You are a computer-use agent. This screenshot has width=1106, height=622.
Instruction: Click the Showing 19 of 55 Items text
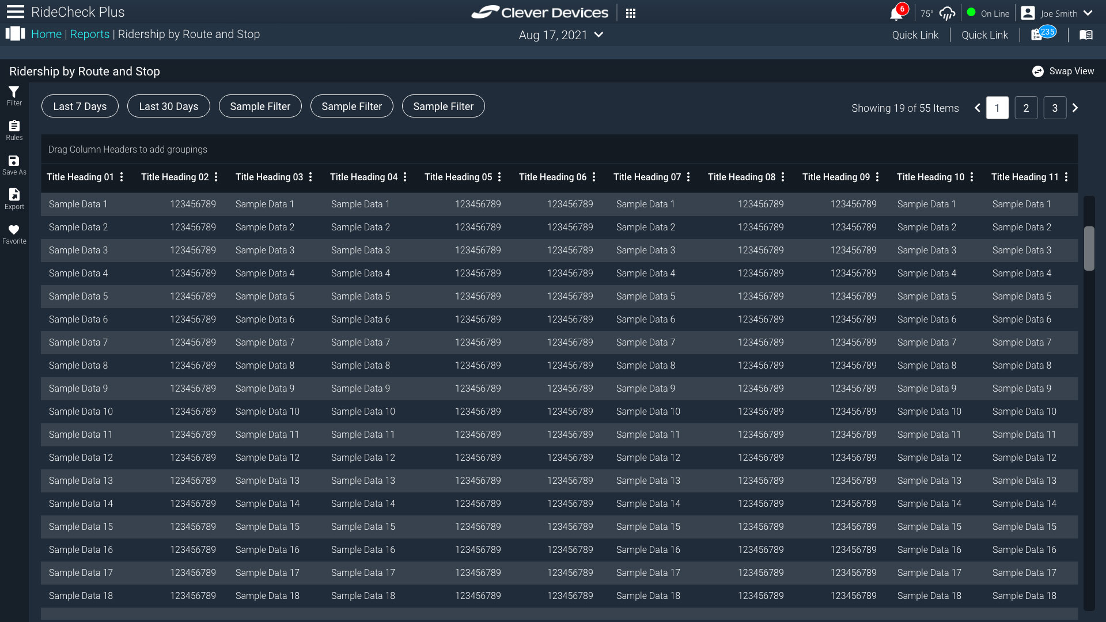click(x=905, y=108)
